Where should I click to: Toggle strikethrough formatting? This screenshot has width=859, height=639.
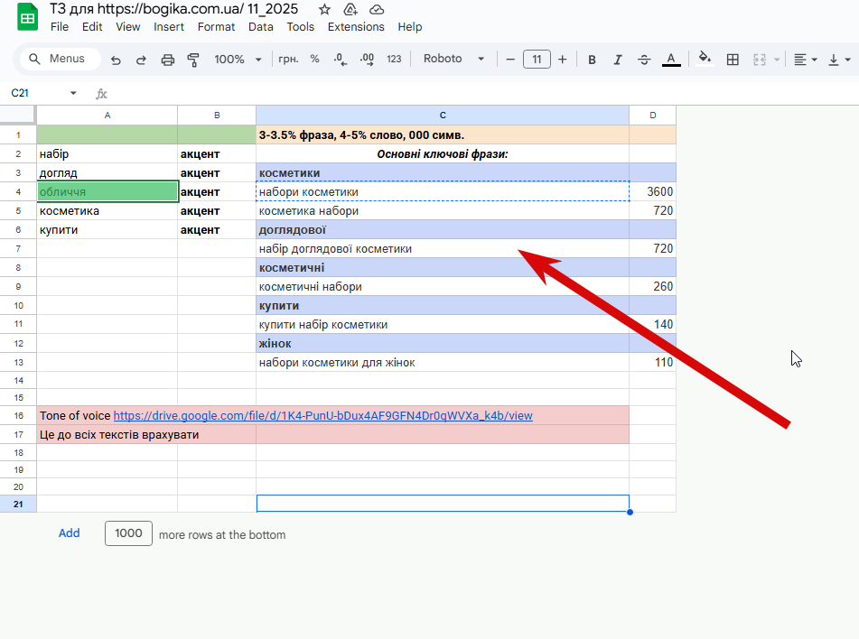click(644, 60)
